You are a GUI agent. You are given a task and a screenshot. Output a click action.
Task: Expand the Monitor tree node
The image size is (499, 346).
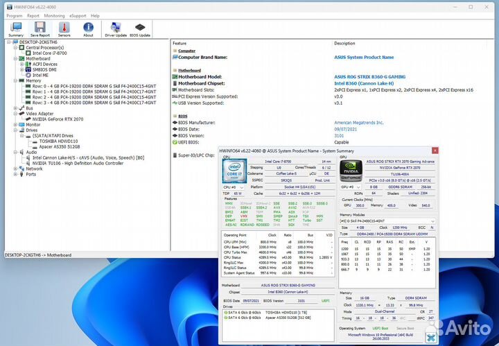point(15,124)
